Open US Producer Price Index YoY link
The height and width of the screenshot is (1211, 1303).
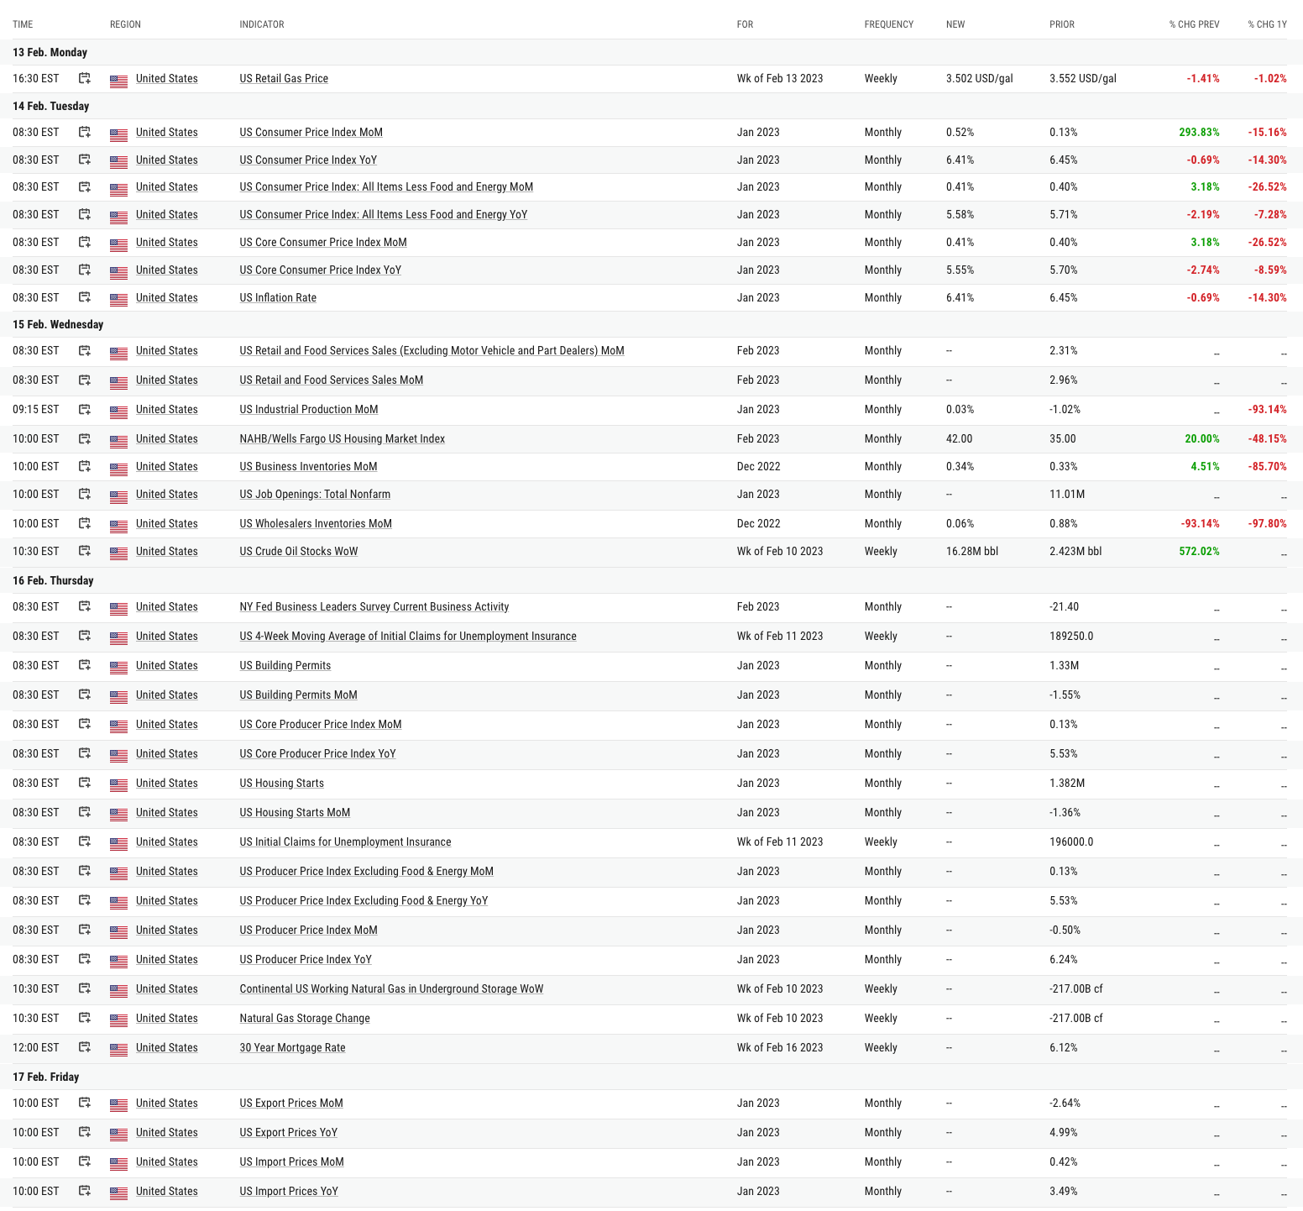[306, 959]
